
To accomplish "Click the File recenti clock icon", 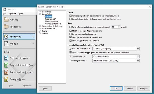I will (6, 37).
